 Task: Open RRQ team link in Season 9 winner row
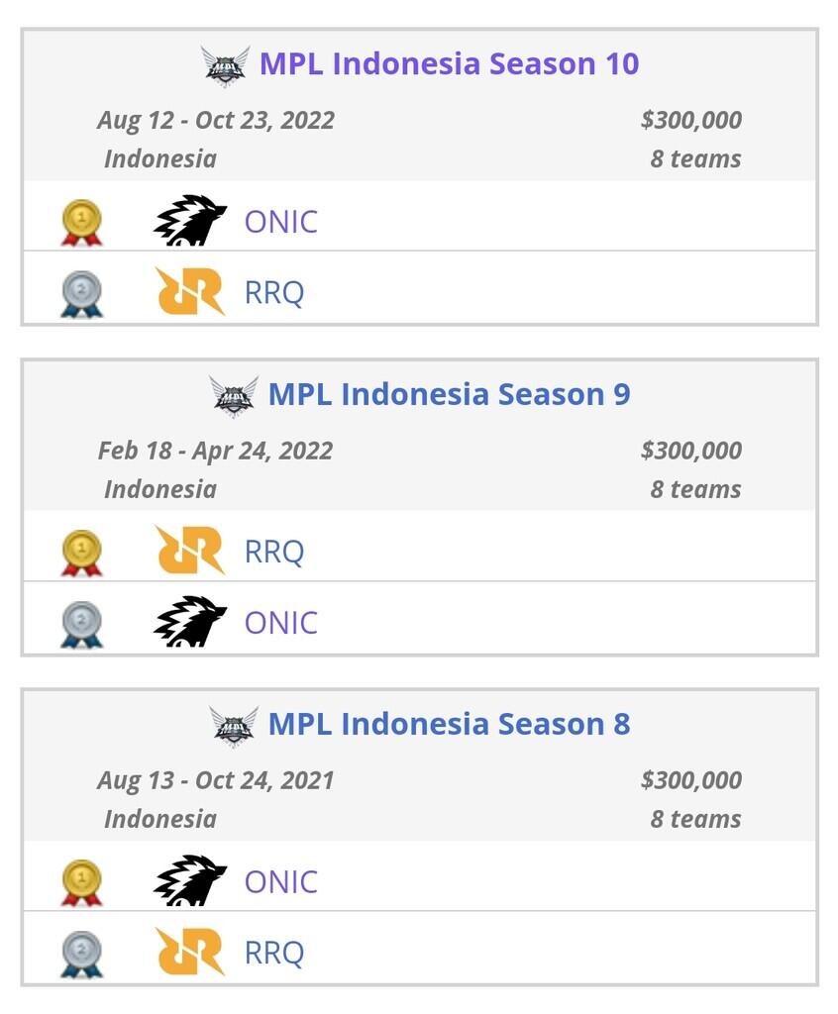tap(274, 551)
